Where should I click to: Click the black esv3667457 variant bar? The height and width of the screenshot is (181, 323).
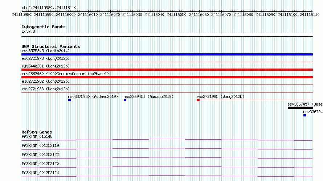(x=300, y=108)
